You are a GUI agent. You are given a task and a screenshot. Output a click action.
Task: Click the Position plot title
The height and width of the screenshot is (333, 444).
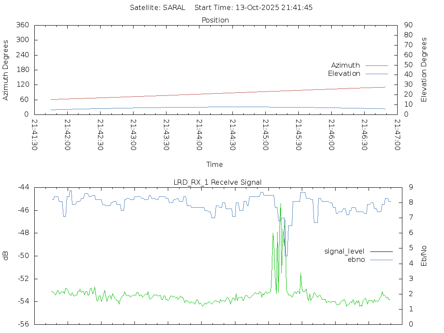click(x=215, y=20)
